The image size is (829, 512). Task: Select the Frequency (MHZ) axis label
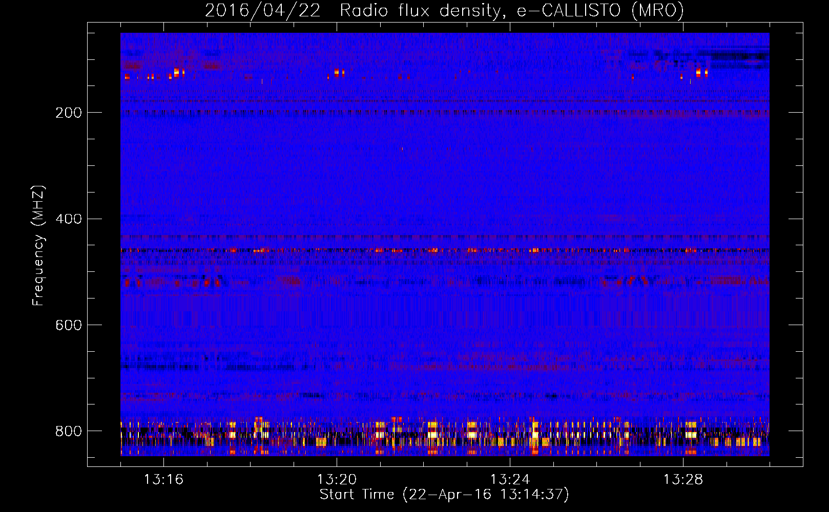click(x=38, y=246)
